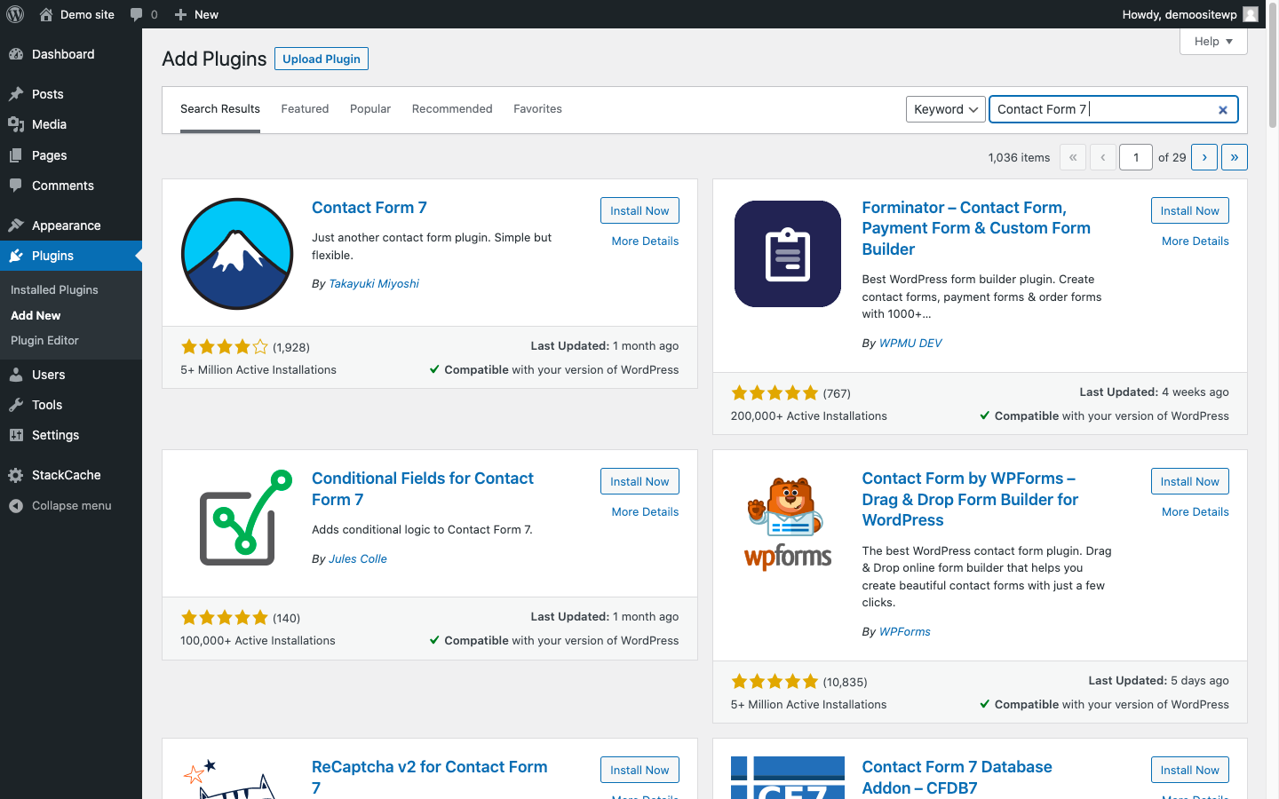Open StackCache menu item
Image resolution: width=1279 pixels, height=799 pixels.
(71, 475)
